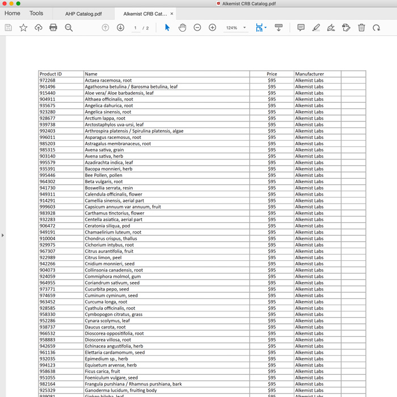397x397 pixels.
Task: Select the 'Actaea racemosa, root' entry
Action: pos(108,81)
